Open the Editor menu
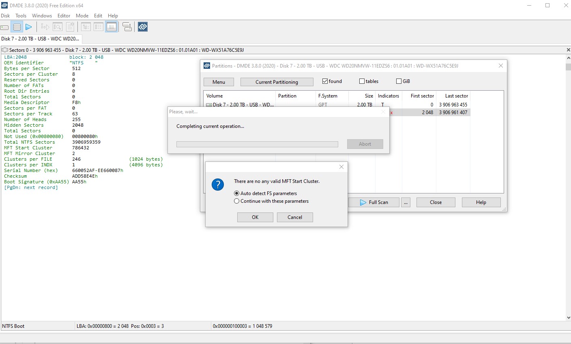Image resolution: width=571 pixels, height=344 pixels. tap(64, 16)
